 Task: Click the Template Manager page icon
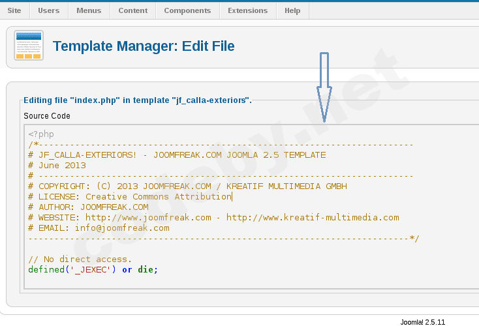tap(29, 45)
